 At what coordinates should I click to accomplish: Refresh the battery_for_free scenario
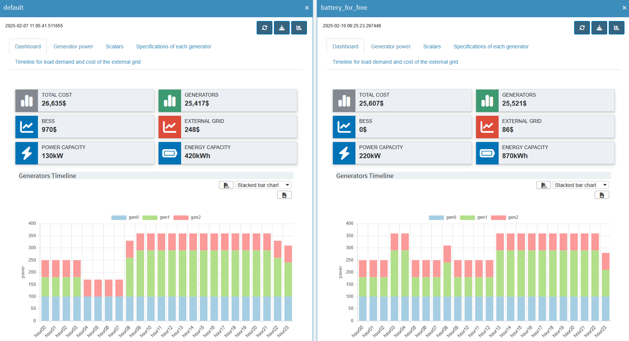(x=582, y=27)
